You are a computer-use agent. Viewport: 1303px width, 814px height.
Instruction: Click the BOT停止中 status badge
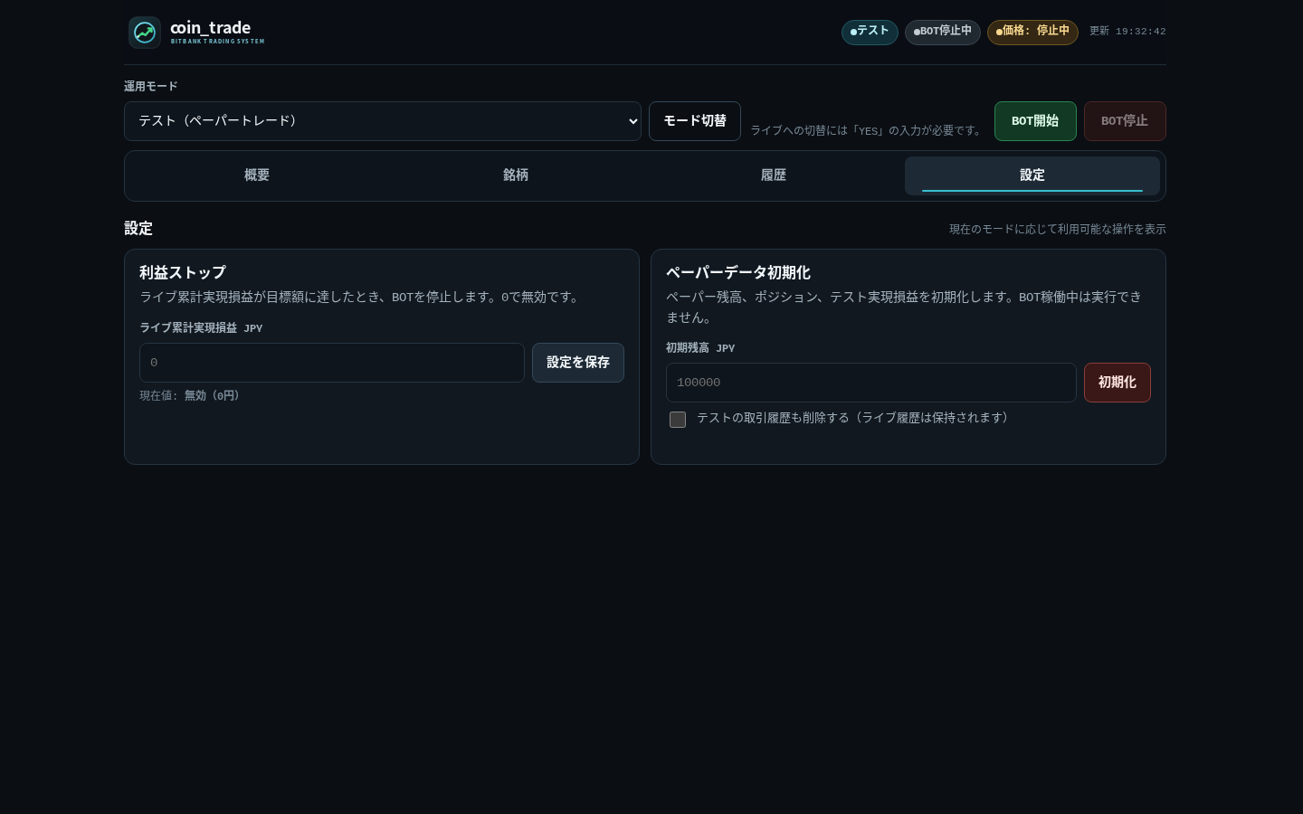point(943,32)
